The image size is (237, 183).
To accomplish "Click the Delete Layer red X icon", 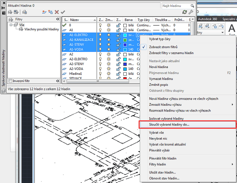I will [57, 12].
